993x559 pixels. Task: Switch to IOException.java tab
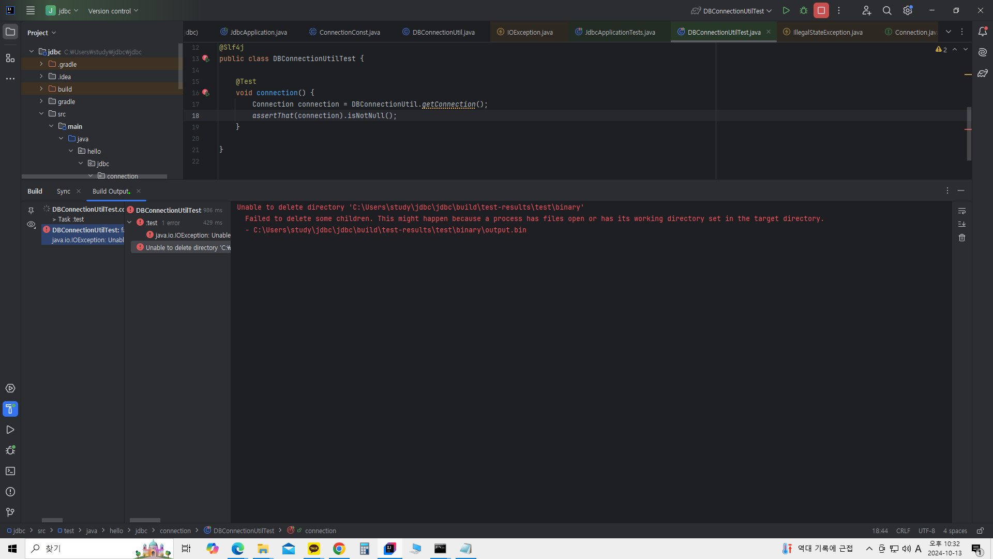525,32
